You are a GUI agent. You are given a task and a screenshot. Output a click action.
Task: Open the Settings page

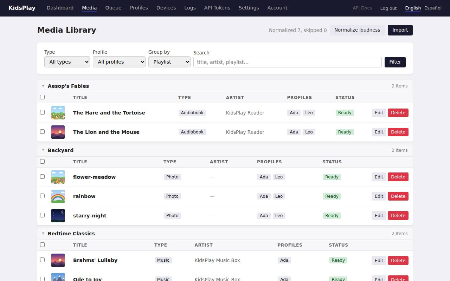(249, 8)
